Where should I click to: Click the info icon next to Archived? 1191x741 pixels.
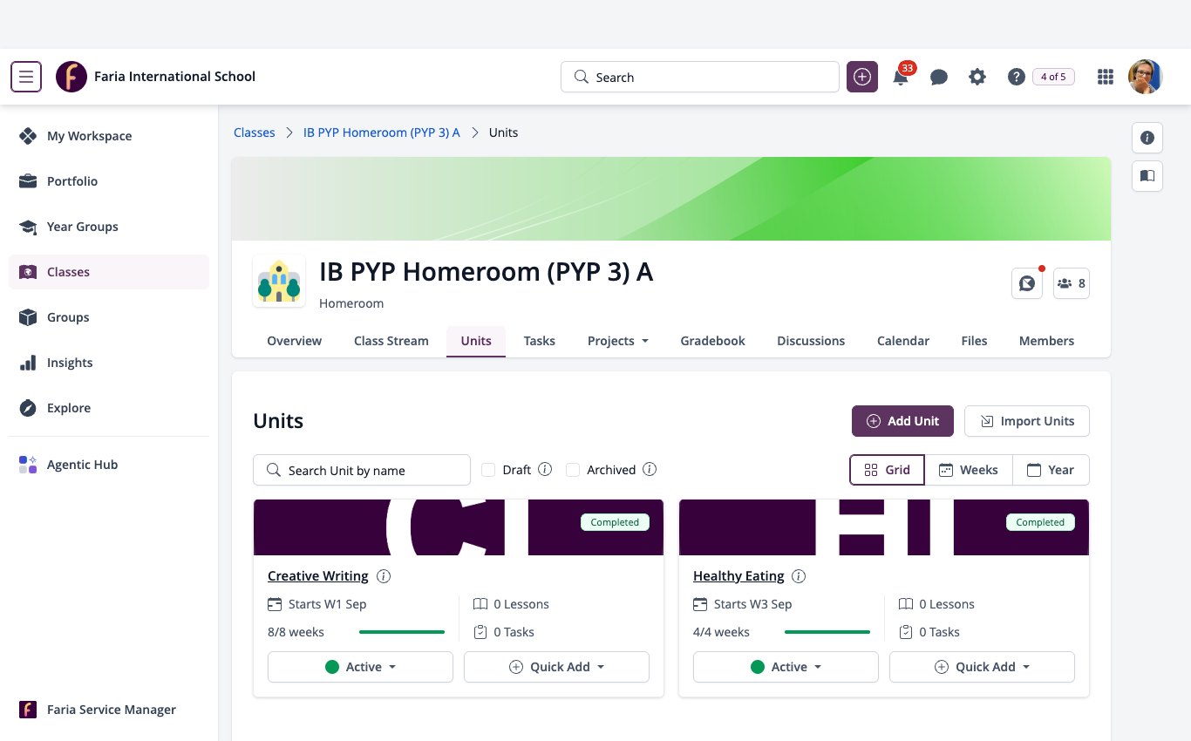[650, 470]
